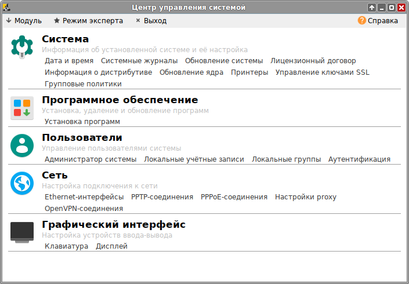
Task: Click the Система gear-wrench icon
Action: coord(22,47)
